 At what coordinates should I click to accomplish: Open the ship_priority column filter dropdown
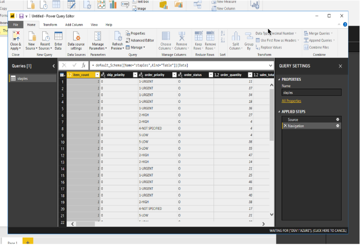tap(135, 75)
